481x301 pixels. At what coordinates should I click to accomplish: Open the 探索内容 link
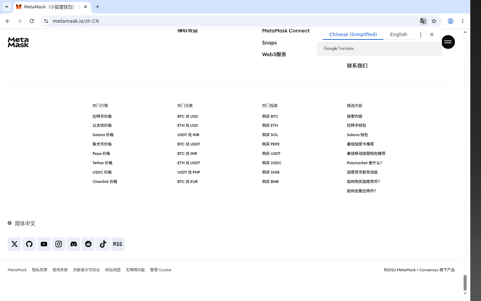coord(355,116)
